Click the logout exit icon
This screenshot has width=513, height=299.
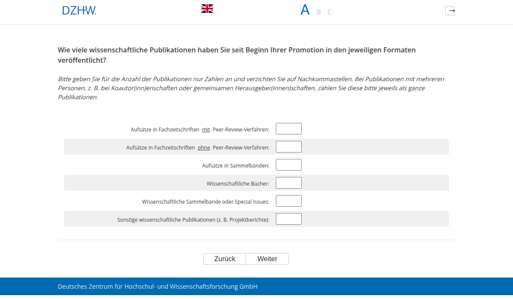tap(450, 11)
